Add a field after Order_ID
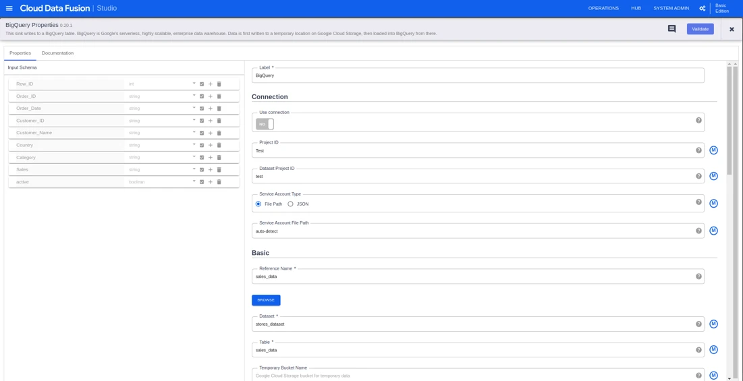 click(x=211, y=96)
